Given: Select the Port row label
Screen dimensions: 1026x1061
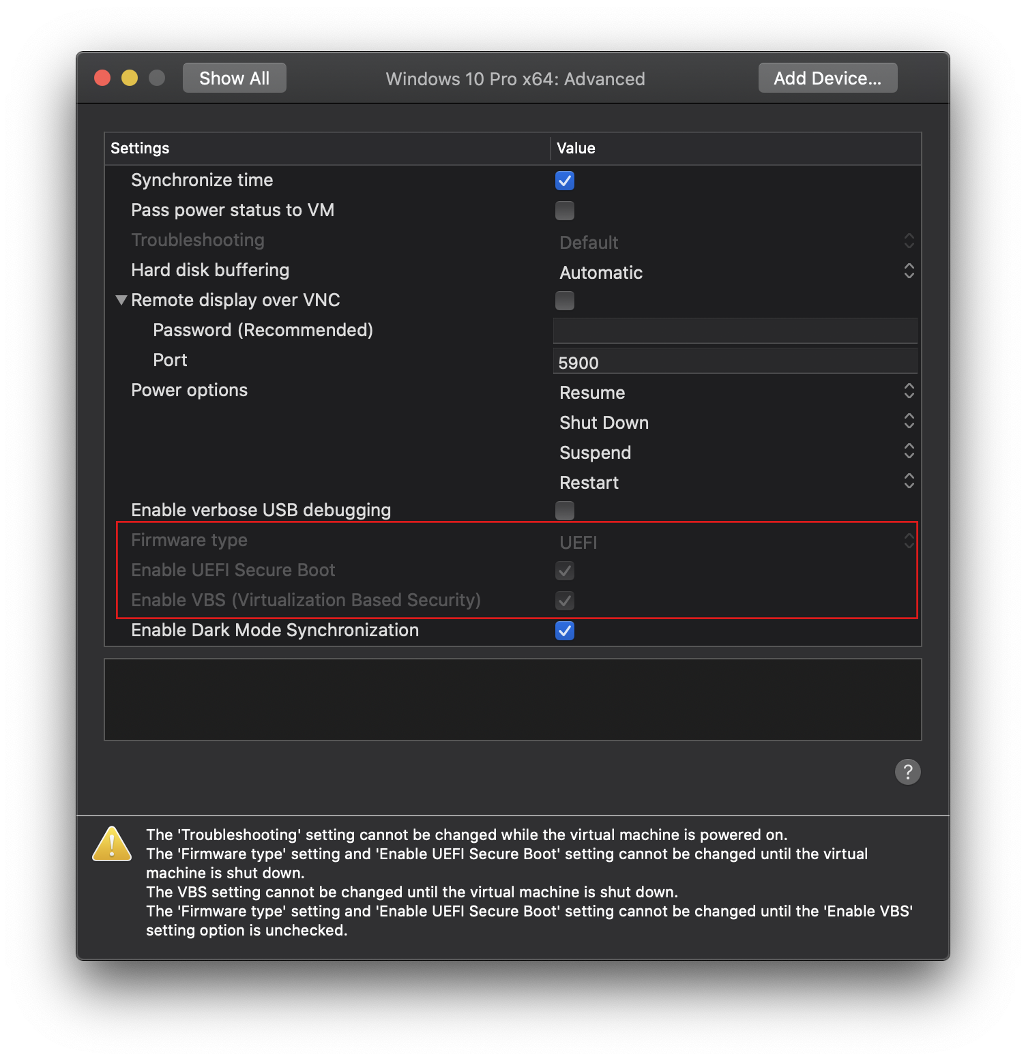Looking at the screenshot, I should 170,360.
